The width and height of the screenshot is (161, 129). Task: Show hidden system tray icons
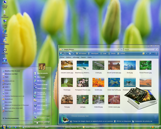pos(150,127)
